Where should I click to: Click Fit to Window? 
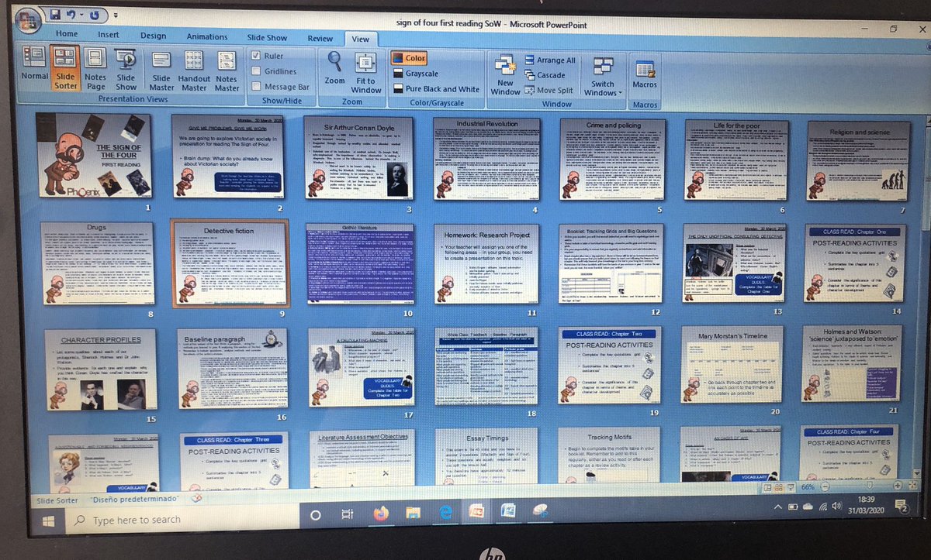coord(366,73)
